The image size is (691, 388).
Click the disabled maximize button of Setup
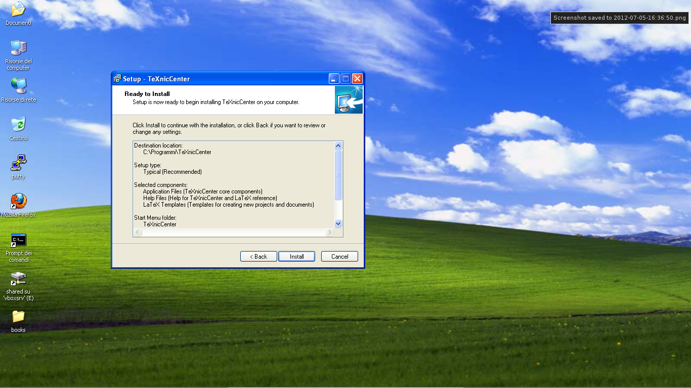(x=345, y=78)
